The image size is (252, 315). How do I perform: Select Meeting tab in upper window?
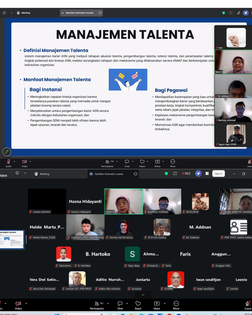pos(24,13)
